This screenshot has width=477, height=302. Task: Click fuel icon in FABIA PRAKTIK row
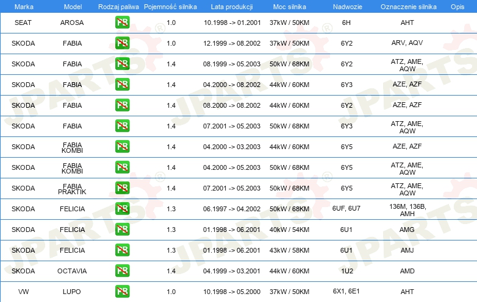tap(122, 188)
